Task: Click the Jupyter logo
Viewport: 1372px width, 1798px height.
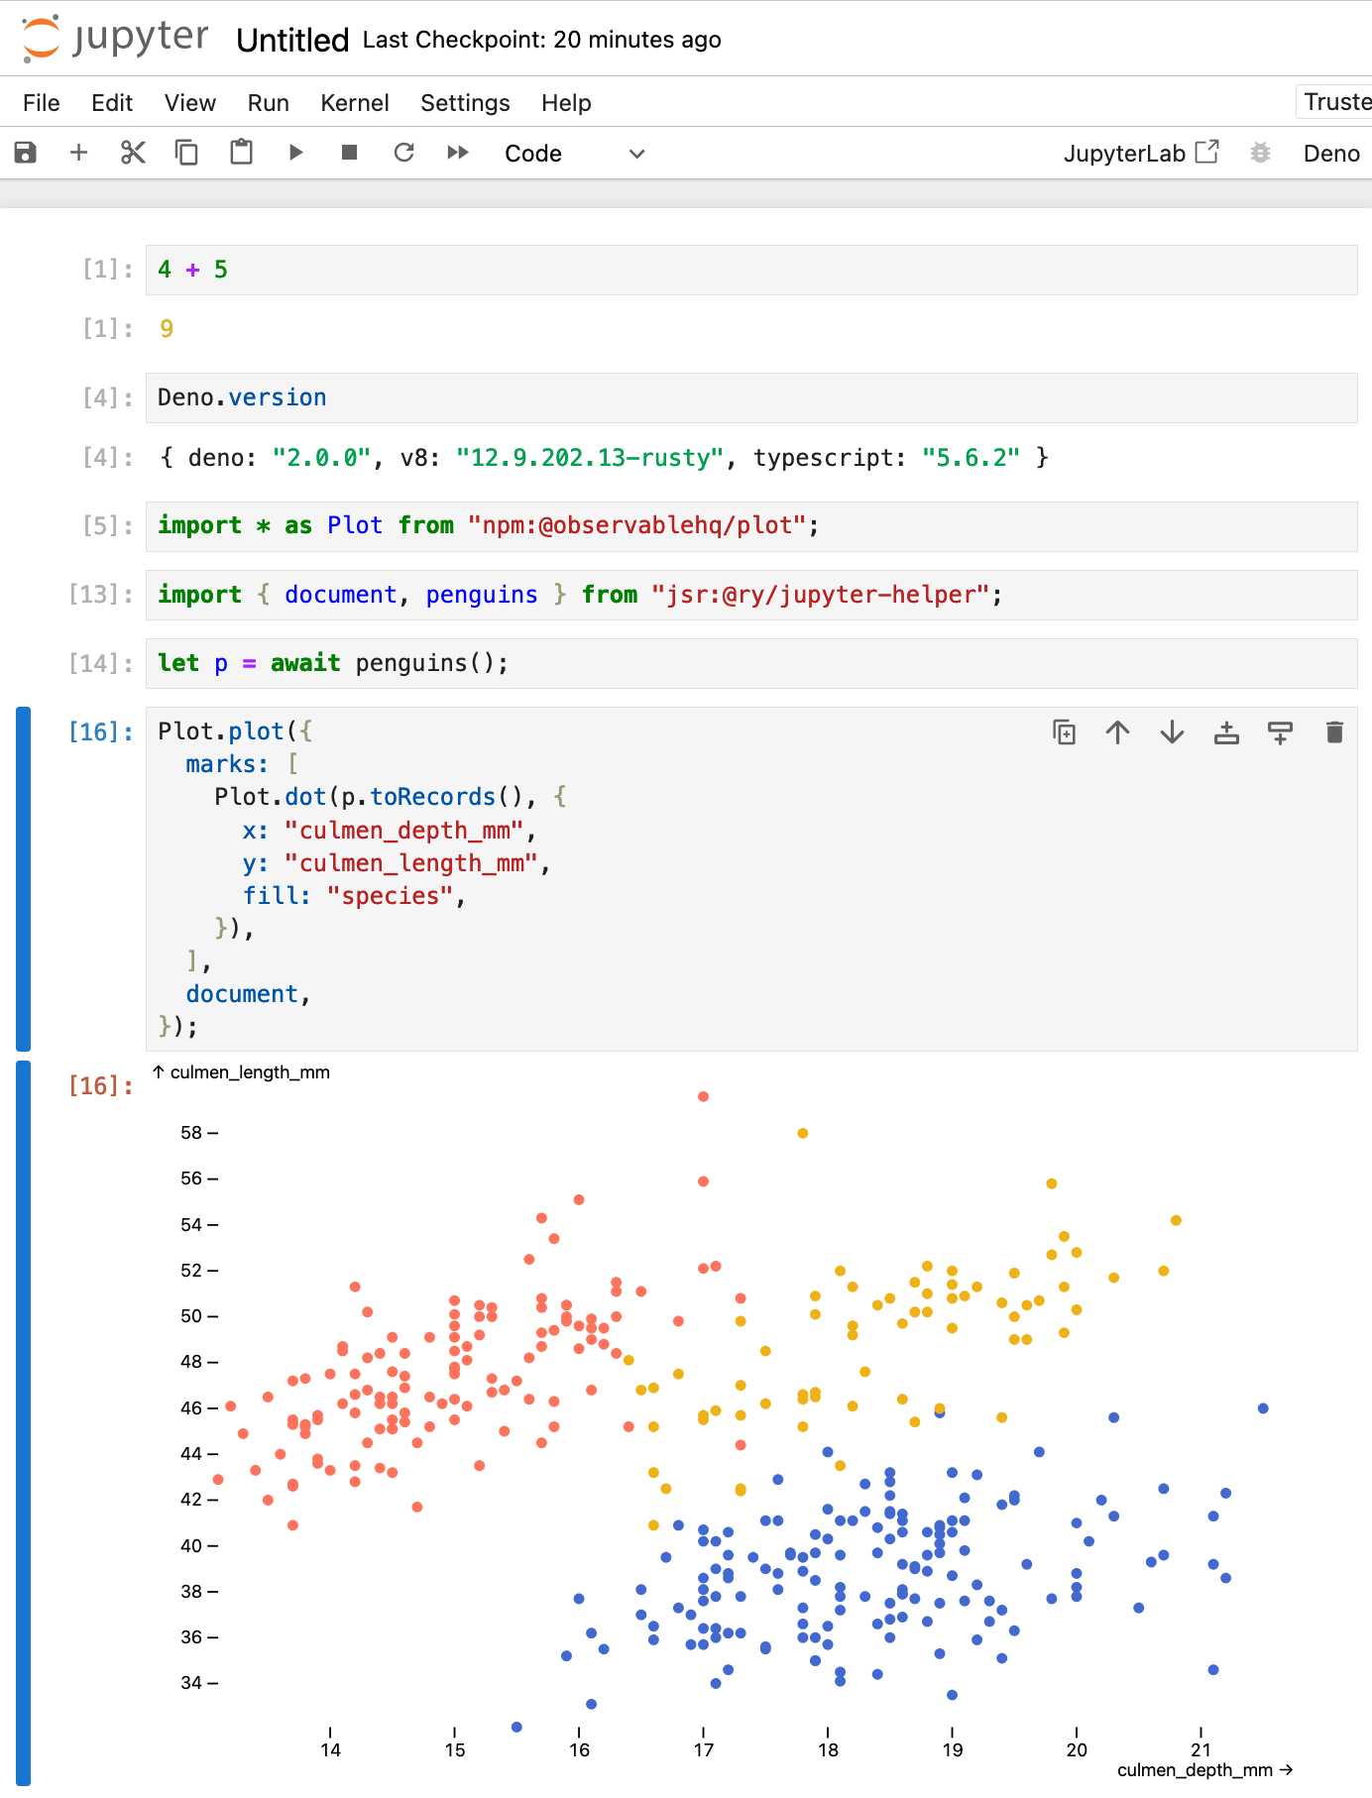Action: [115, 39]
